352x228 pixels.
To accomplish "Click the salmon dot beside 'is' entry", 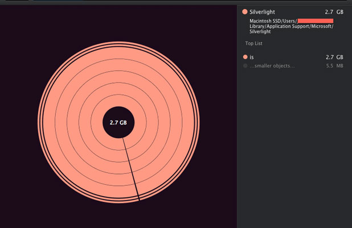I will click(x=245, y=57).
